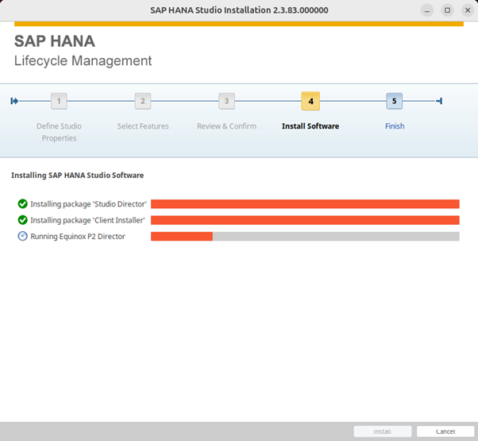Select 'Installing package Client Installer' text

[87, 220]
